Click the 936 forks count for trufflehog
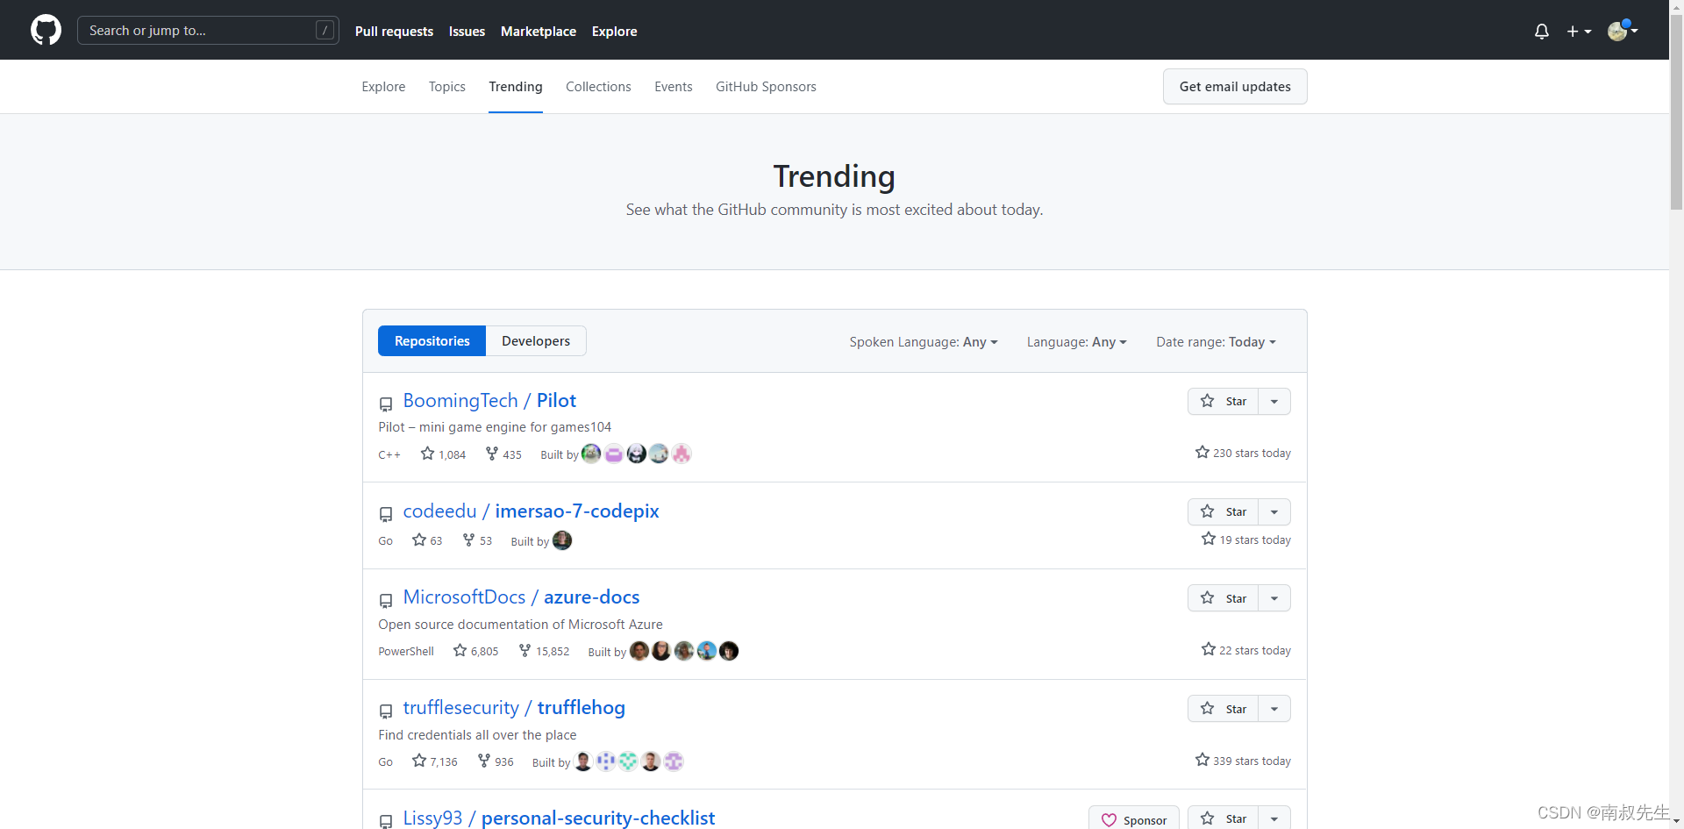 tap(496, 761)
